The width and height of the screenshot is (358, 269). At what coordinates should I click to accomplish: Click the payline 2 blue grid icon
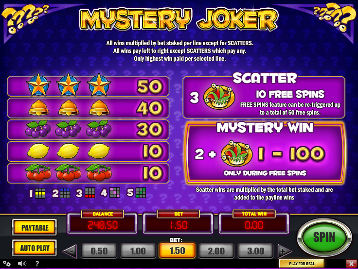click(65, 193)
